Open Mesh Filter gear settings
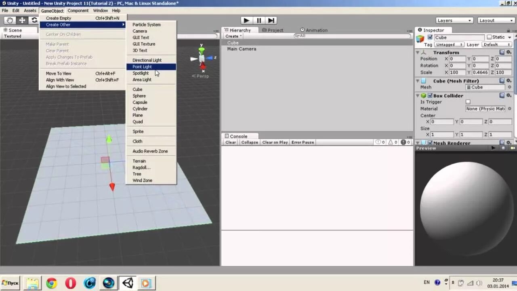This screenshot has height=291, width=517. [x=509, y=81]
